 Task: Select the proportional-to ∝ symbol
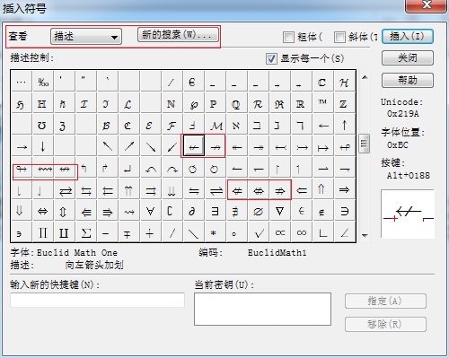(279, 232)
